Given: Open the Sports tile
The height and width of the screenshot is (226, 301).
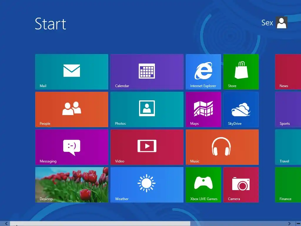Looking at the screenshot, I should [288, 109].
